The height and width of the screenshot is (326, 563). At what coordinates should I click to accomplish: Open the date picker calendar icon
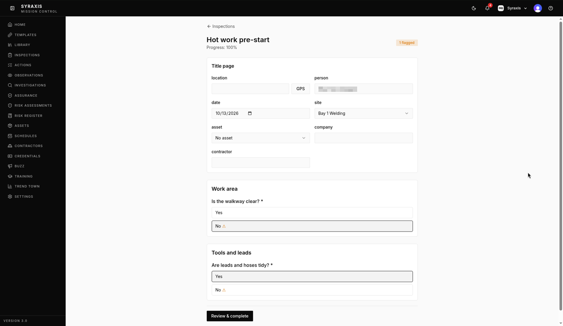point(250,113)
